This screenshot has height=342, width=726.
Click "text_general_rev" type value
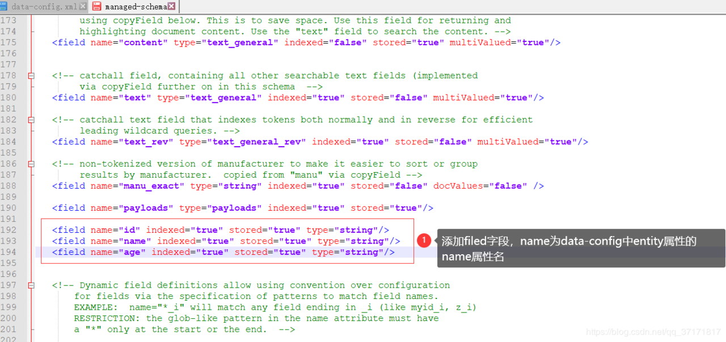click(256, 142)
